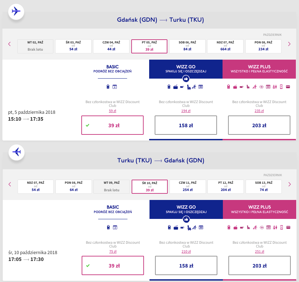This screenshot has width=299, height=282.
Task: Click WIZZ PLUS credit card icon, Gdańsk–Turku flight
Action: (288, 87)
